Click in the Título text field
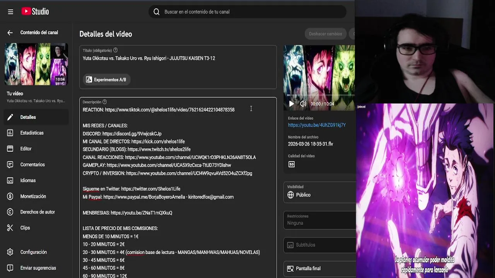The image size is (495, 278). pos(178,58)
